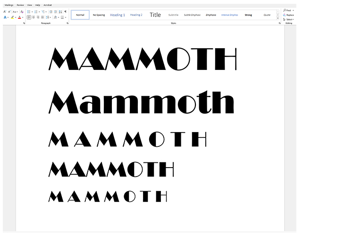The image size is (354, 236).
Task: Click the Sort icon in Paragraph group
Action: [x=60, y=11]
